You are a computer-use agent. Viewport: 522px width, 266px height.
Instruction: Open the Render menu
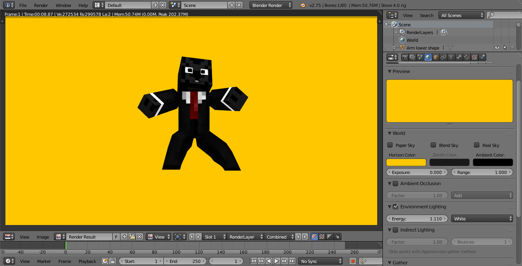coord(41,5)
